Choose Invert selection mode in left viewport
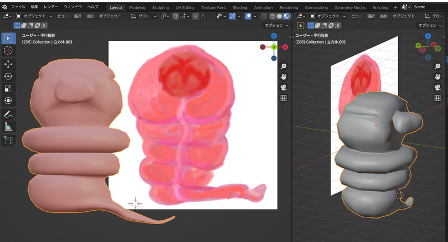This screenshot has height=242, width=448. pyautogui.click(x=38, y=26)
